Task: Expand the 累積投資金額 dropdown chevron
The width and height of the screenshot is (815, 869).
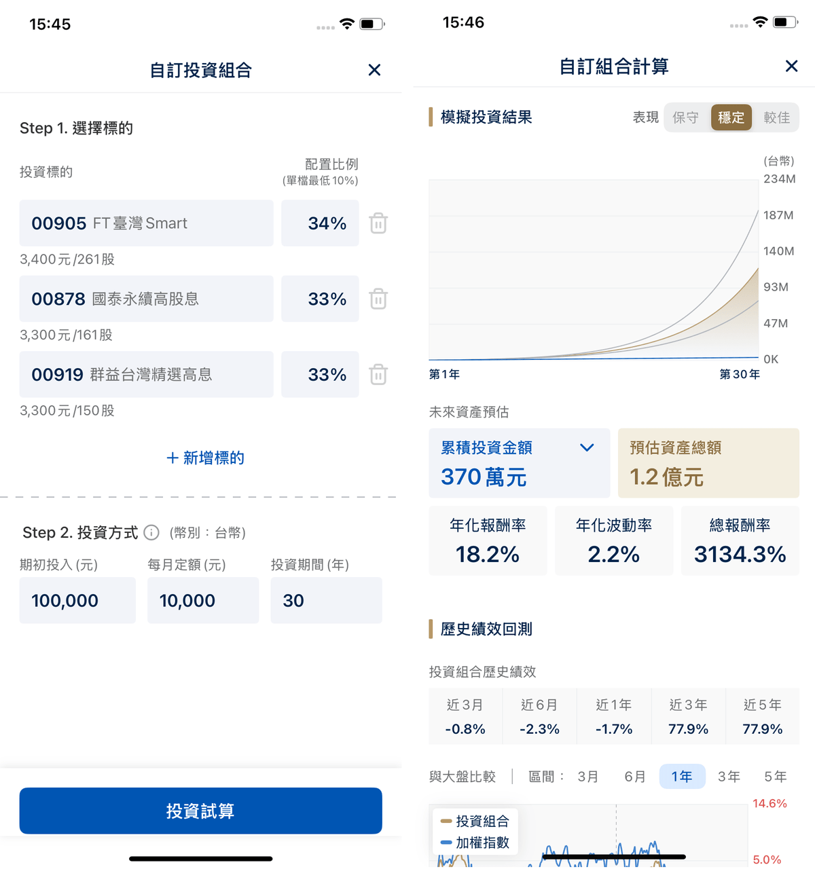Action: pos(587,447)
